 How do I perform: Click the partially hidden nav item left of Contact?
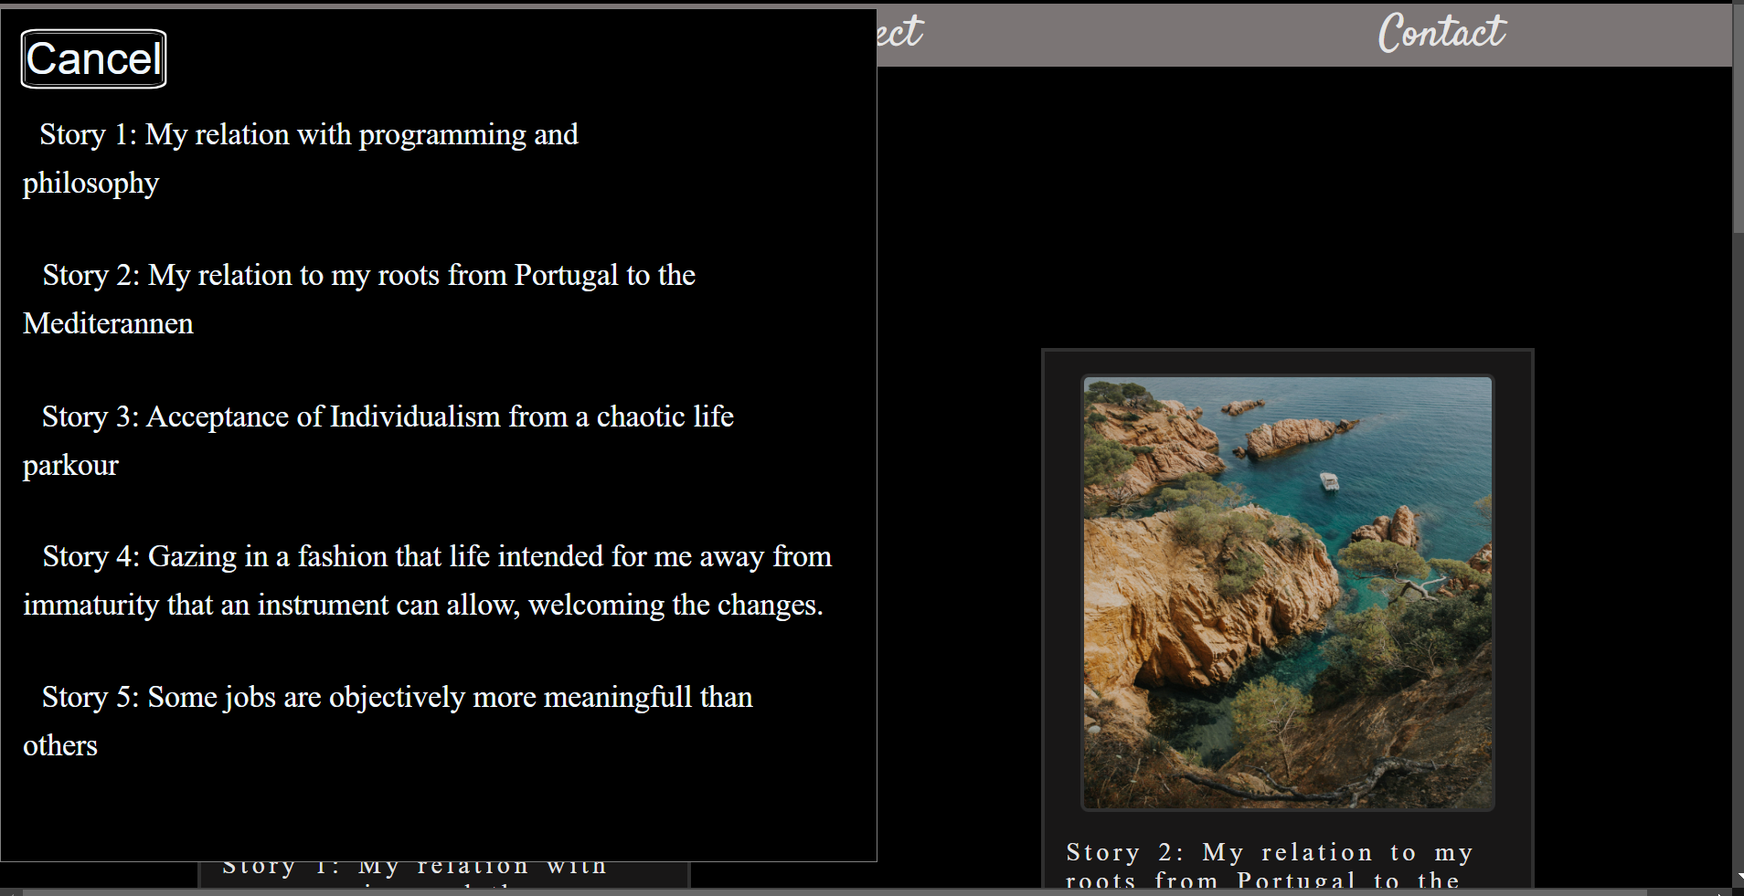coord(899,34)
